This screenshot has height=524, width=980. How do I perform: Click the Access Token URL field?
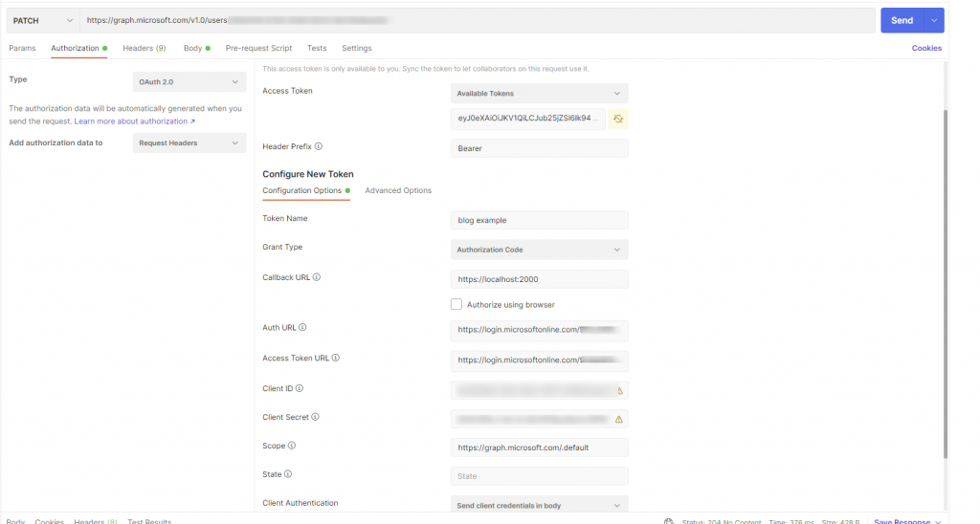click(x=540, y=360)
